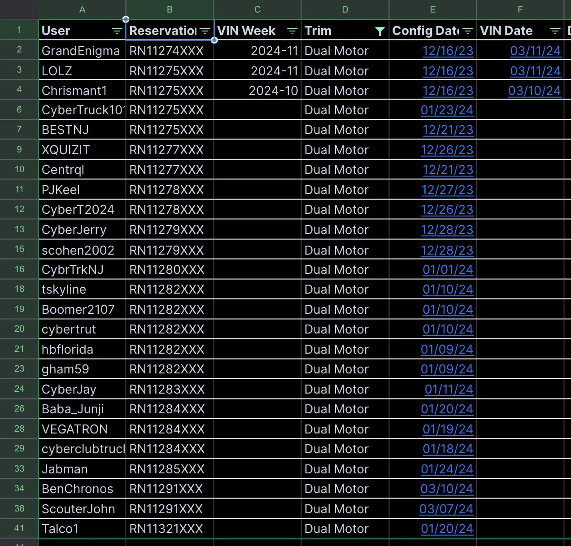Select row 13 header
Screen dimensions: 571x546
coord(19,229)
